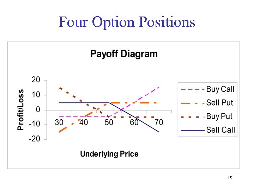Select the Buy Put legend label
Image resolution: width=254 pixels, height=190 pixels.
[x=219, y=116]
